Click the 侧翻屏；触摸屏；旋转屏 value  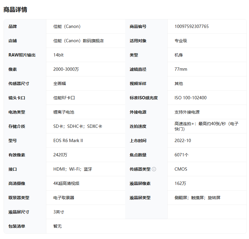197,198
